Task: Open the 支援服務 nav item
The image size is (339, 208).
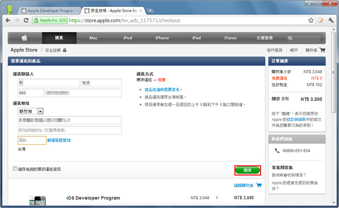Action: pos(264,38)
